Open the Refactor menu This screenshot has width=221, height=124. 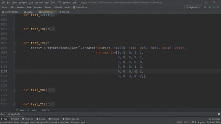coord(39,2)
